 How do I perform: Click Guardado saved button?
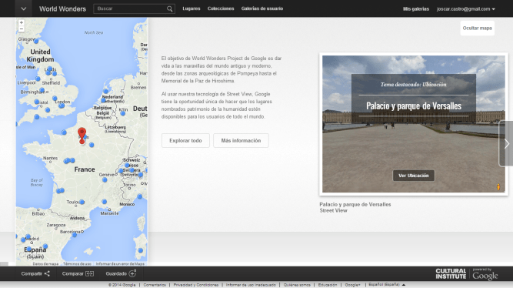pyautogui.click(x=121, y=273)
